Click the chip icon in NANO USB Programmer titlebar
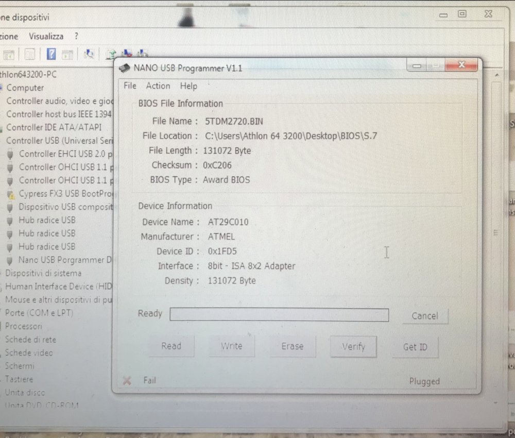This screenshot has height=438, width=515. [124, 68]
